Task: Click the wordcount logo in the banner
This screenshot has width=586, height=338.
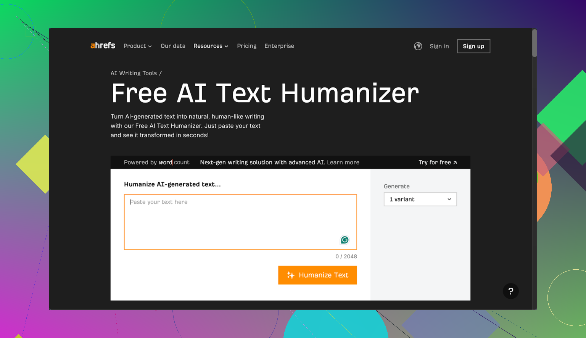Action: 174,163
